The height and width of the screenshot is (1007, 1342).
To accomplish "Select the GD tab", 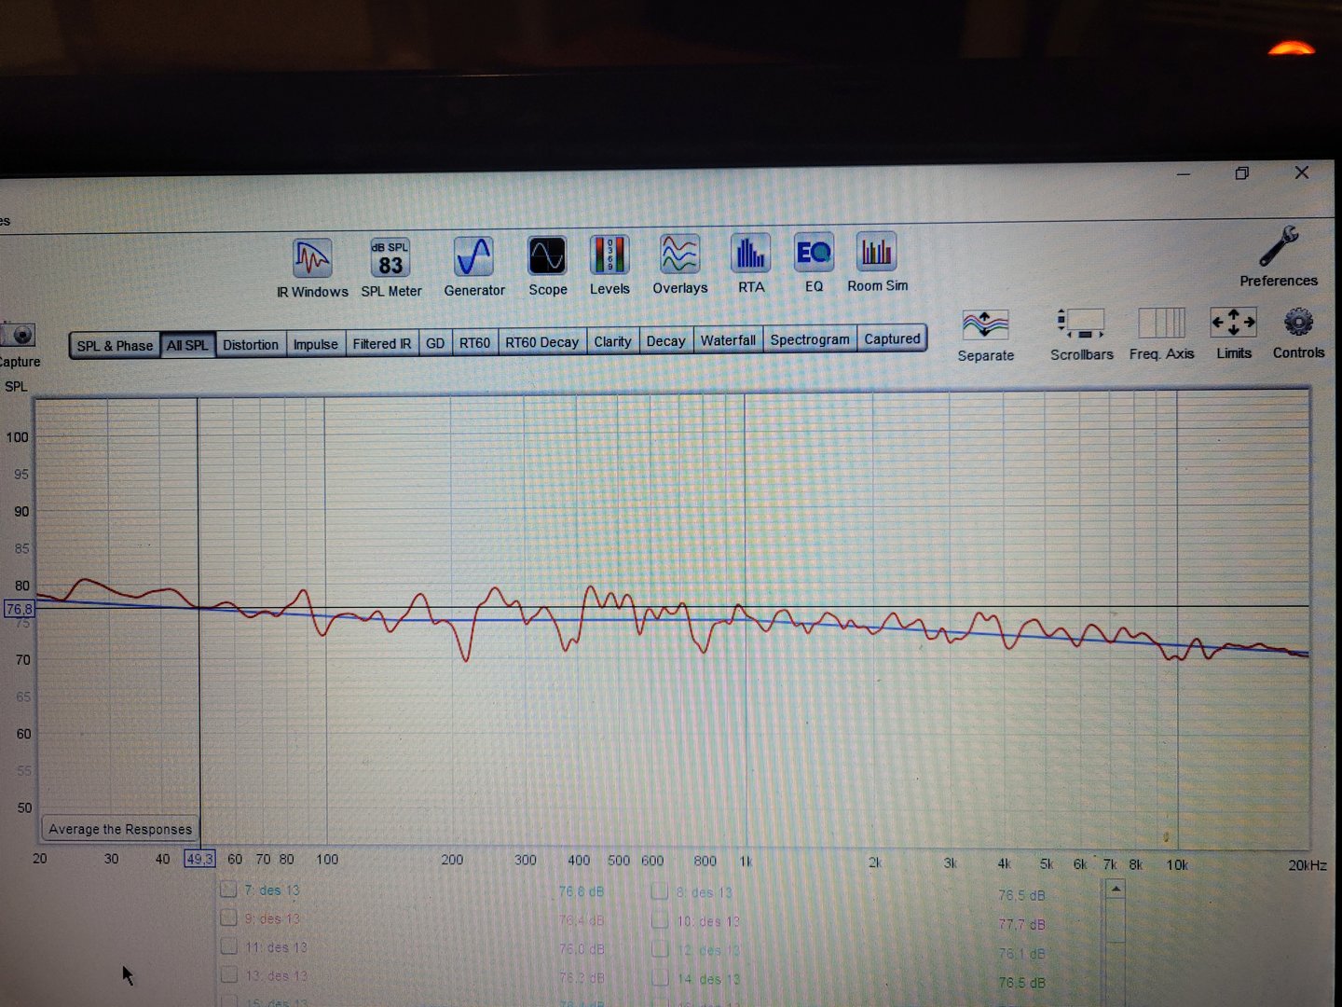I will pos(435,343).
